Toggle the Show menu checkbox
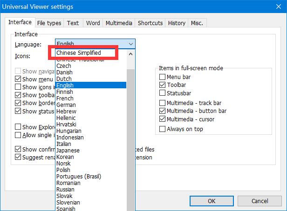This screenshot has height=211, width=287. click(x=18, y=79)
